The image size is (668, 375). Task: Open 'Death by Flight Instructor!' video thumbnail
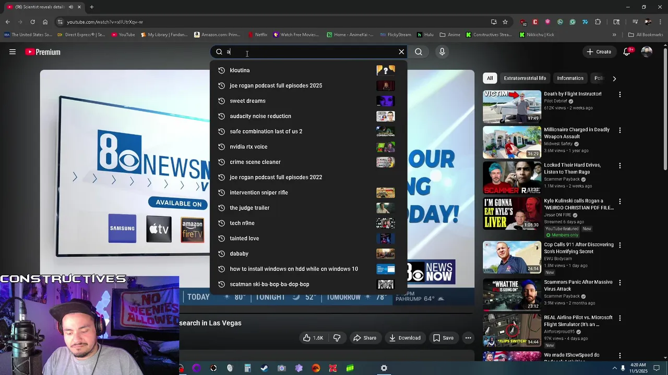[x=512, y=107]
